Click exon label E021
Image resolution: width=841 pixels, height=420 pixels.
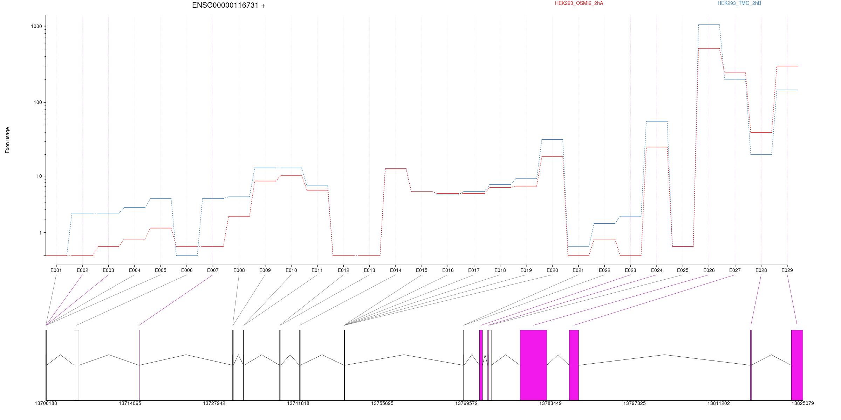(x=578, y=270)
